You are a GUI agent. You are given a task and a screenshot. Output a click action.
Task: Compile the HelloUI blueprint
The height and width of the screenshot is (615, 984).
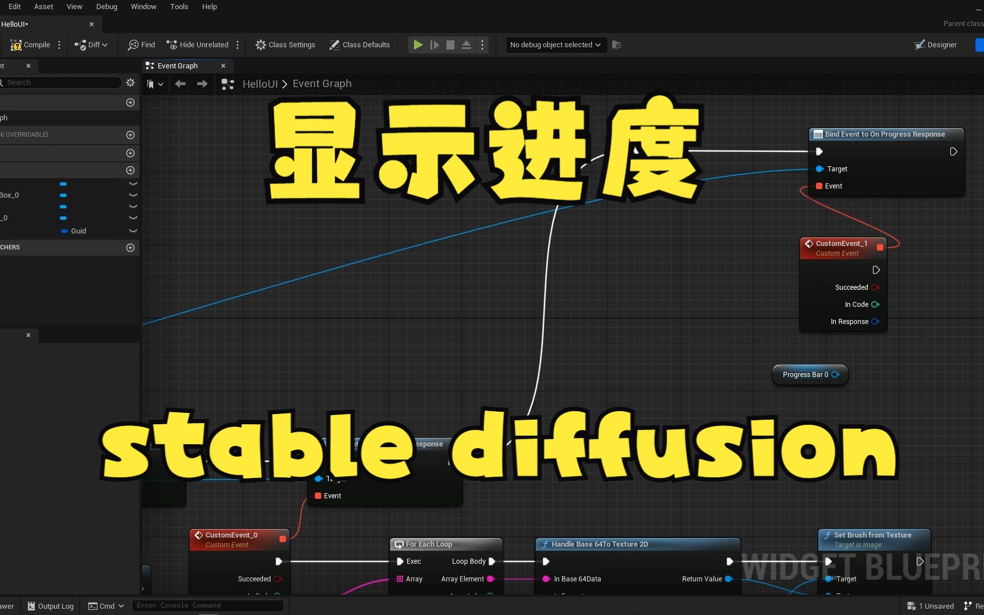pos(30,45)
